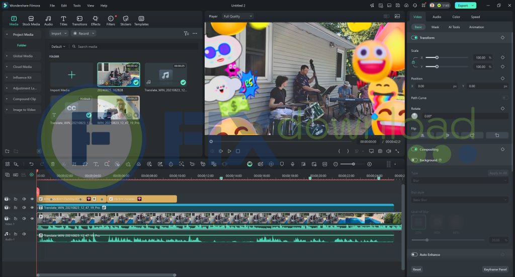Disable the Compositing toggle
This screenshot has height=277, width=515.
point(414,150)
